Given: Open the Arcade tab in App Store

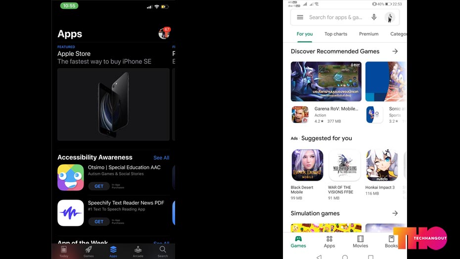Looking at the screenshot, I should coord(138,252).
